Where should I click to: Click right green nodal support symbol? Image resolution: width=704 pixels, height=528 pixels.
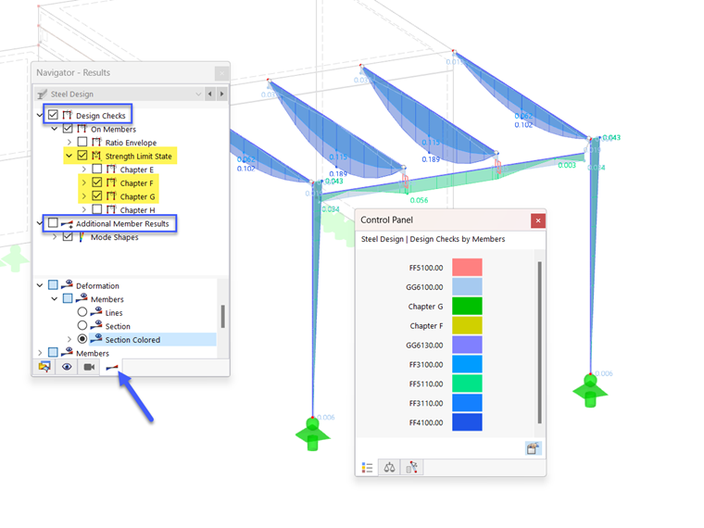(x=590, y=391)
